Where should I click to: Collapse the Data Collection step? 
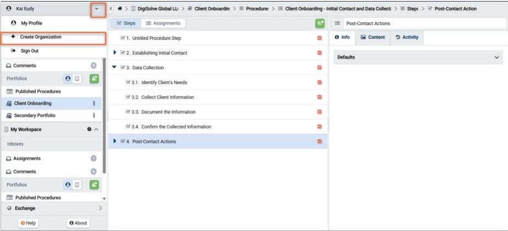tap(114, 68)
